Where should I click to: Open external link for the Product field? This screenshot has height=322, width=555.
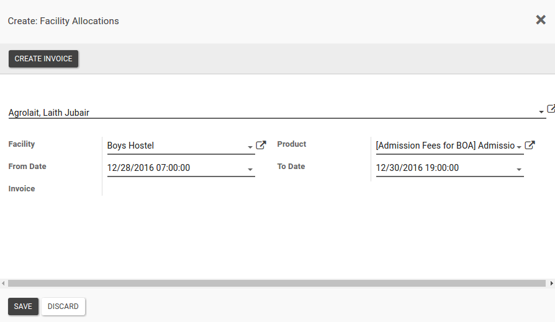[x=530, y=146]
